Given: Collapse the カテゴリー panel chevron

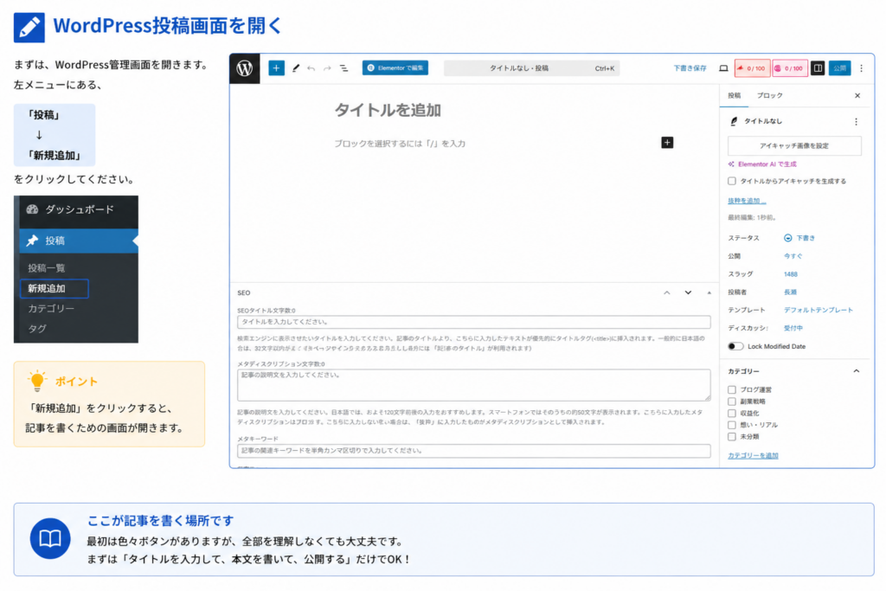Looking at the screenshot, I should coord(856,371).
